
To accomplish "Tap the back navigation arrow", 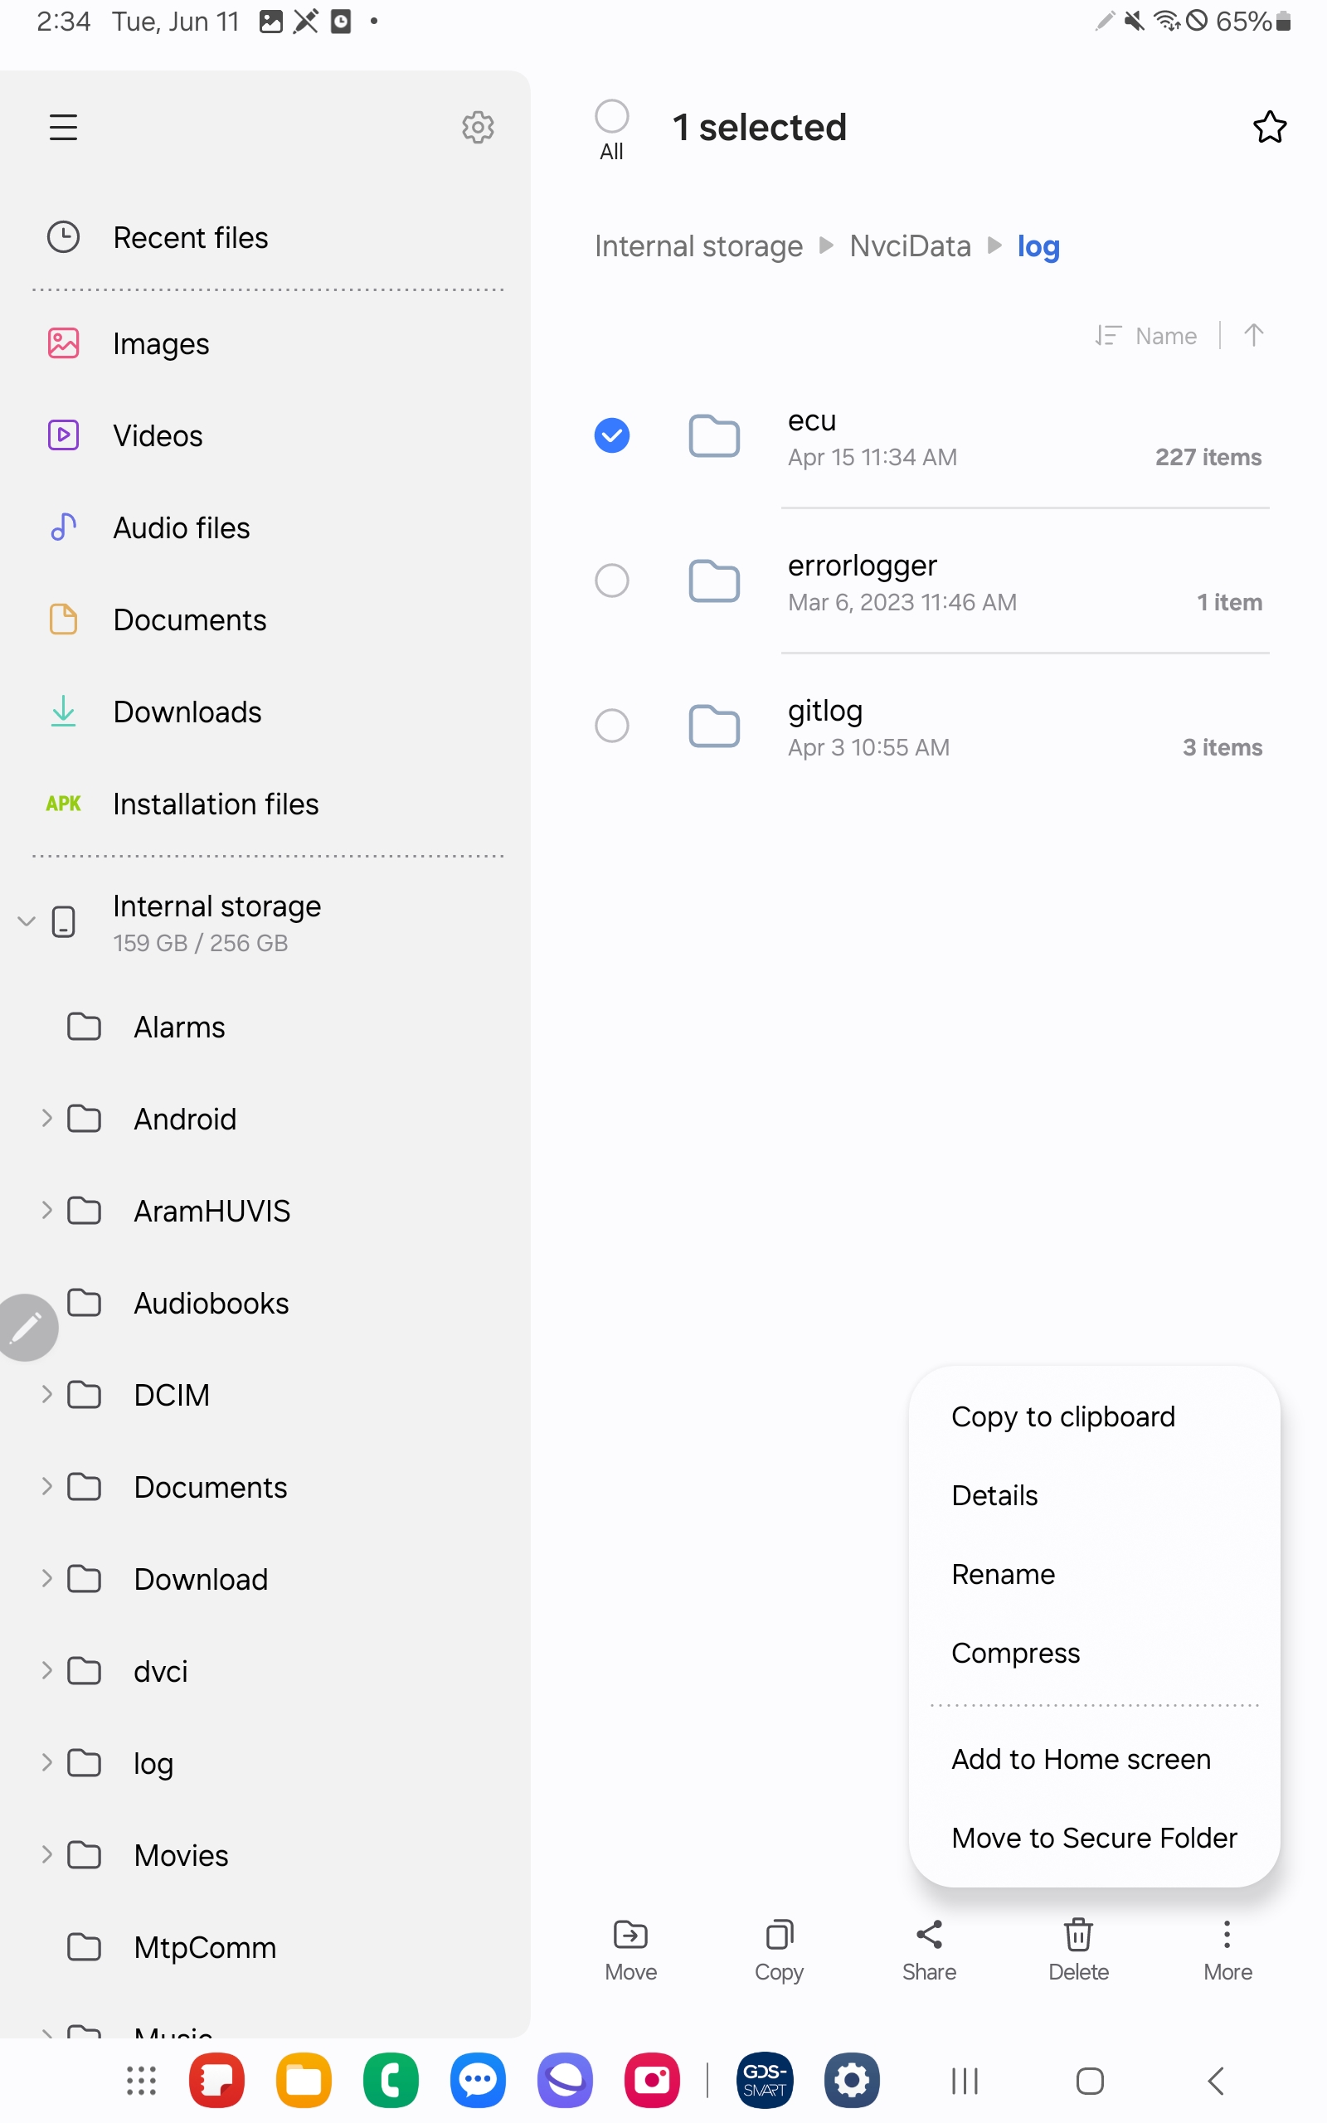I will (1216, 2081).
